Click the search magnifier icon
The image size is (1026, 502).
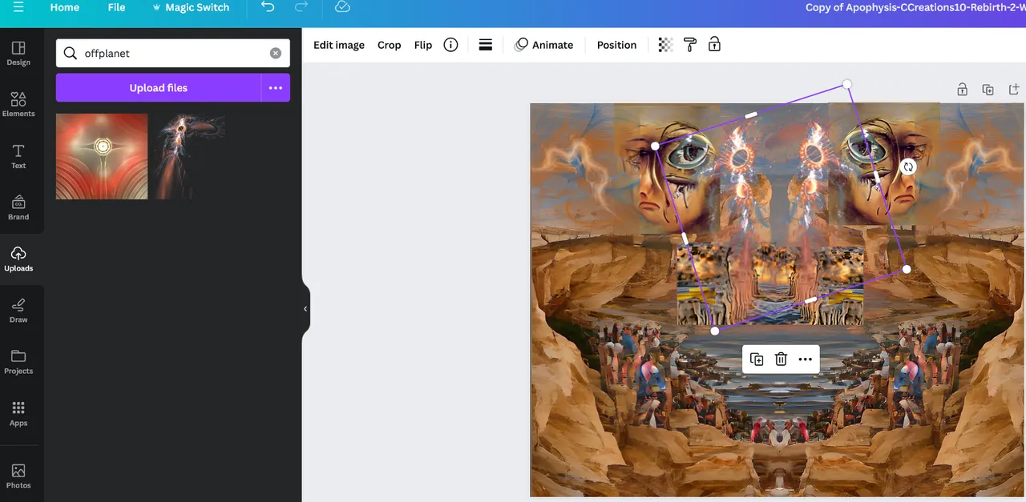[x=71, y=54]
